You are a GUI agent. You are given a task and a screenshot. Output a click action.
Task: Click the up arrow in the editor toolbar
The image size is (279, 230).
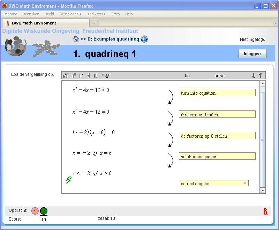[x=261, y=76]
